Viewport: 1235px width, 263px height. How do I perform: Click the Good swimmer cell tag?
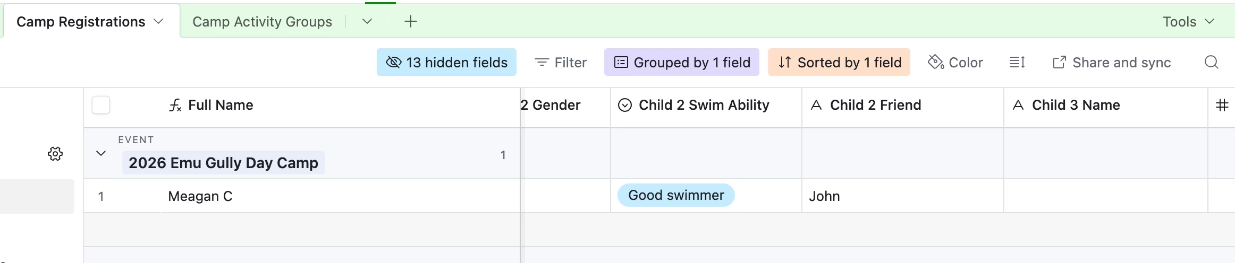pyautogui.click(x=676, y=195)
